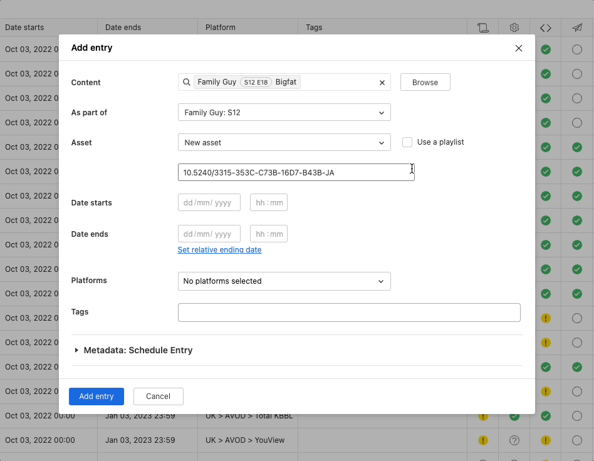Open the As part of dropdown
This screenshot has width=594, height=461.
tap(284, 113)
